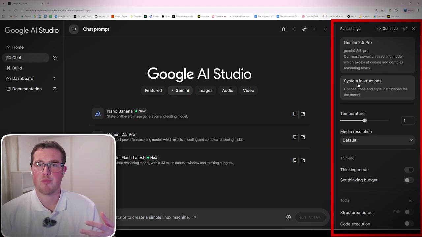Click the new chat plus icon in header
Image resolution: width=422 pixels, height=237 pixels.
click(x=315, y=29)
